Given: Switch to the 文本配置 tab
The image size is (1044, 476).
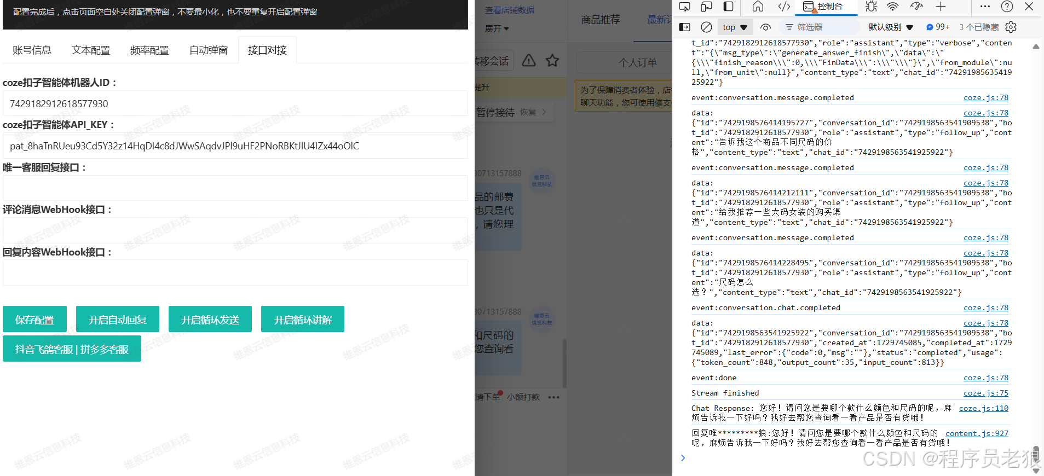Looking at the screenshot, I should point(91,50).
